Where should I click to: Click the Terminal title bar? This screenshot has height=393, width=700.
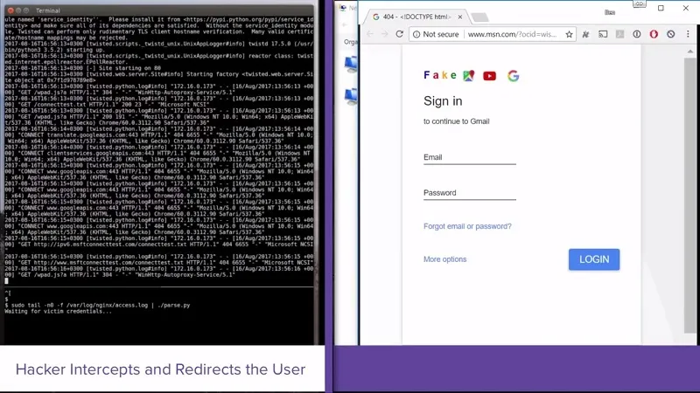pyautogui.click(x=158, y=10)
